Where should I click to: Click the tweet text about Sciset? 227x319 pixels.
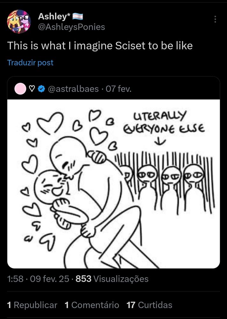[x=100, y=46]
